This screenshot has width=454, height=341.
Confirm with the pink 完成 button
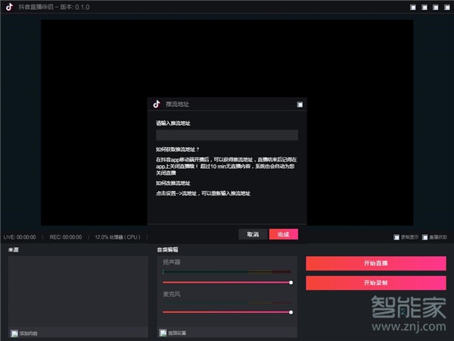tap(283, 234)
